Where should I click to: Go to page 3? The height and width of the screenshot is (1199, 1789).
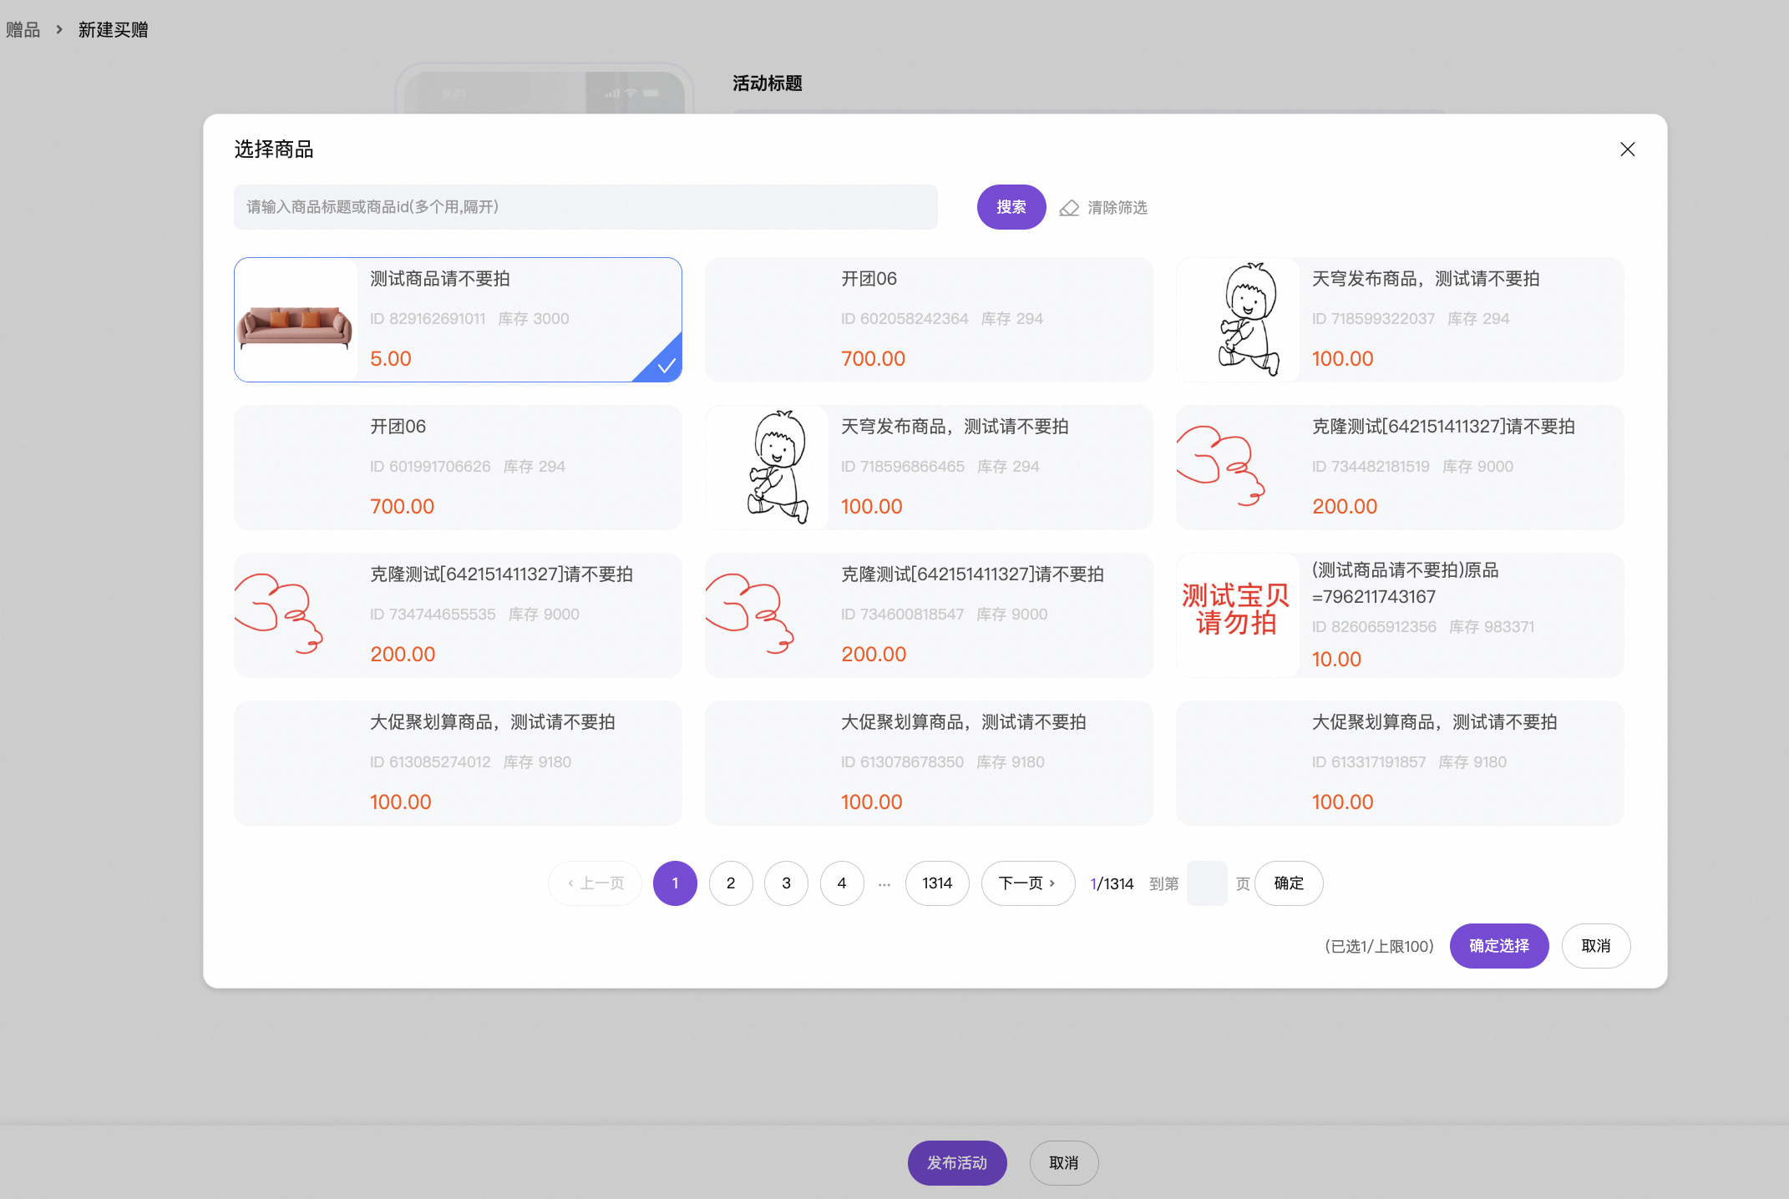[x=786, y=883]
